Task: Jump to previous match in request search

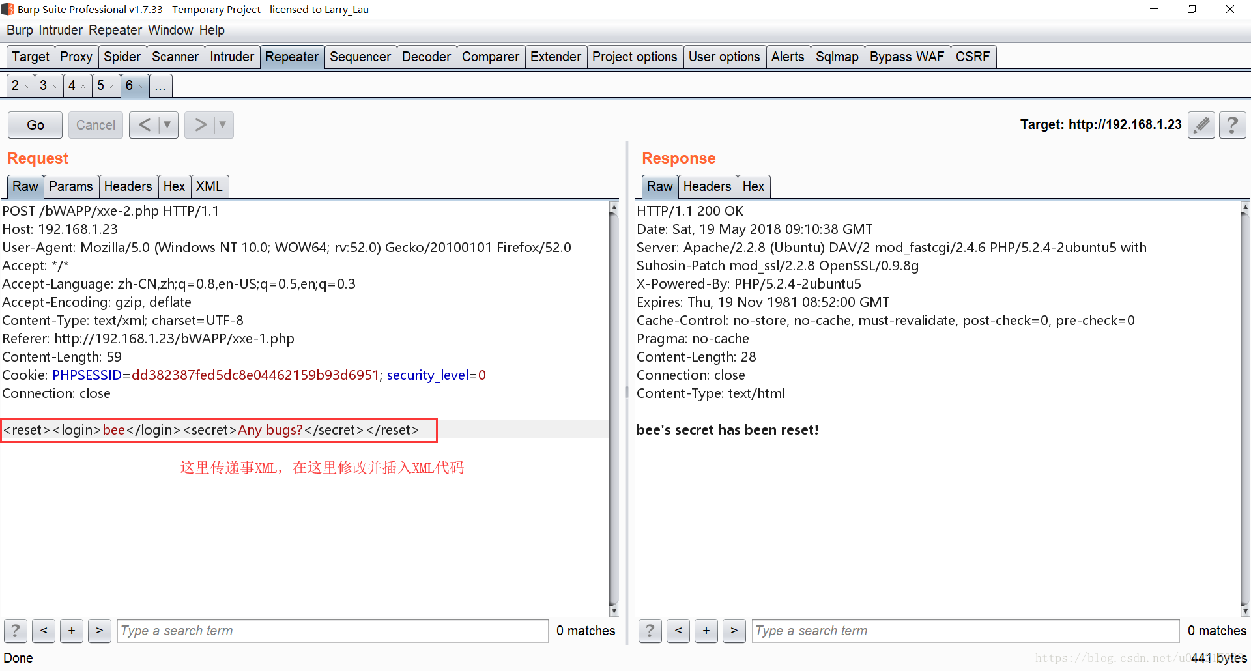Action: [x=44, y=631]
